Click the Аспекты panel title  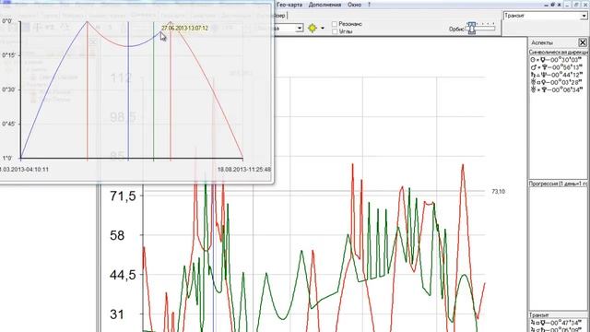point(542,43)
